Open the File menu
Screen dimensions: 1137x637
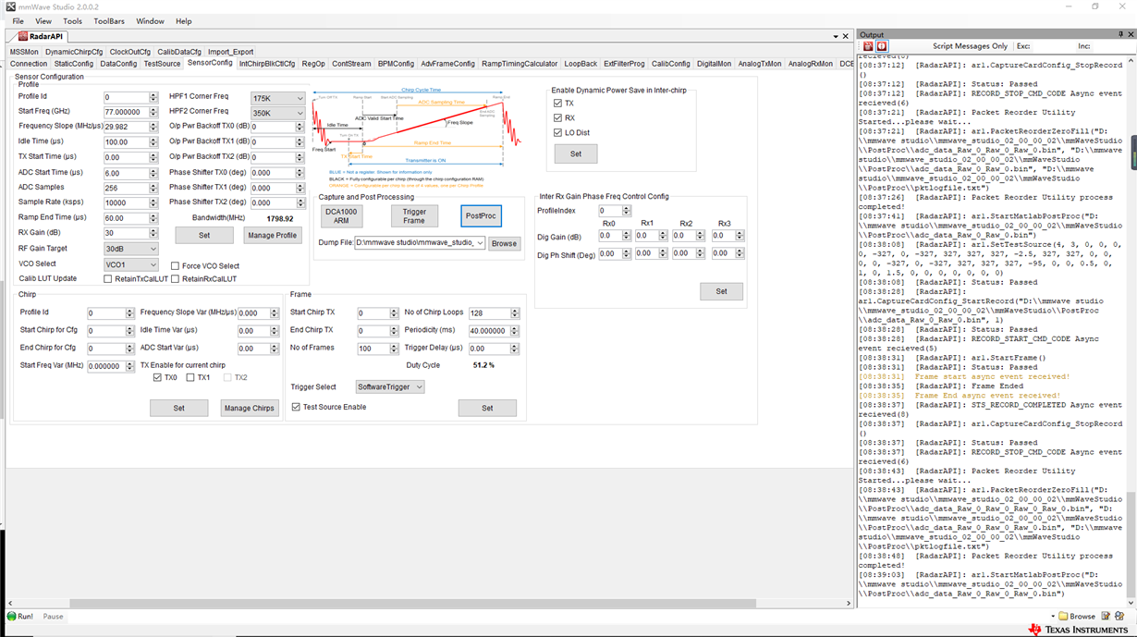18,21
